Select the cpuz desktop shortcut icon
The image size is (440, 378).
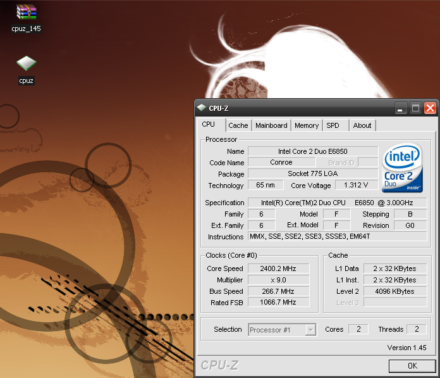(x=26, y=64)
